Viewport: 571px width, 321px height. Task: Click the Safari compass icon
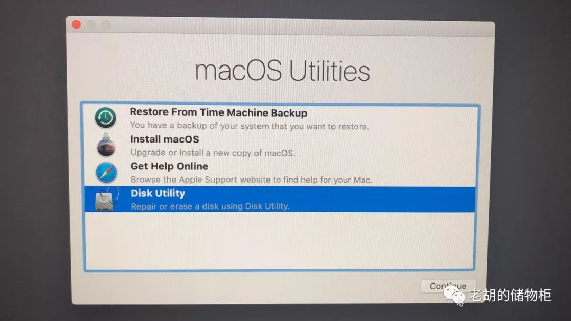[106, 172]
